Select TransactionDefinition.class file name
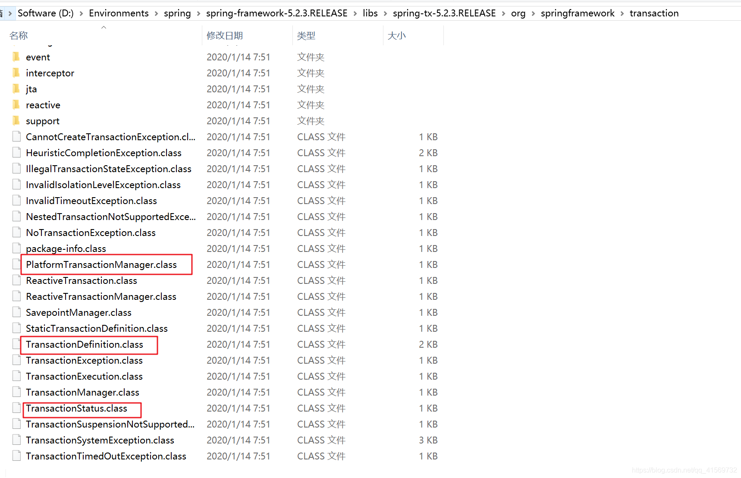 coord(85,344)
